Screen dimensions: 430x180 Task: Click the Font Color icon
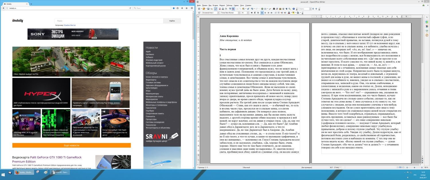(x=289, y=13)
